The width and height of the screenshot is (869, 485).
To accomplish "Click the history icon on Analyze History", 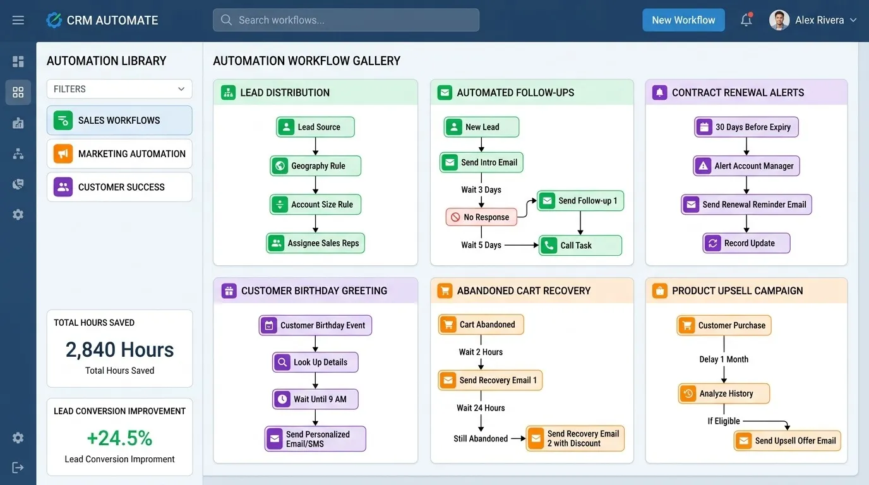I will (x=688, y=393).
